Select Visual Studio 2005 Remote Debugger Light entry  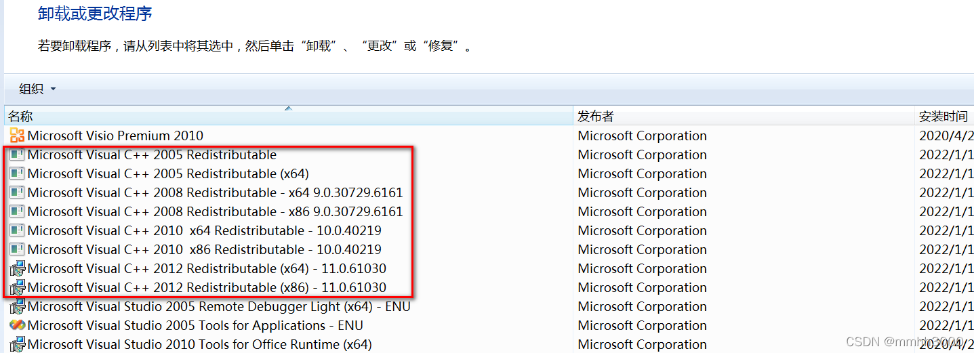(219, 306)
